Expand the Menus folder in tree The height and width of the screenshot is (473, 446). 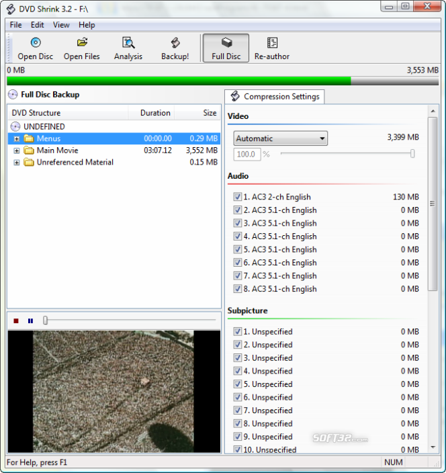[17, 138]
